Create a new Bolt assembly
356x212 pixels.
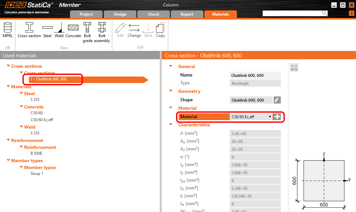[102, 32]
